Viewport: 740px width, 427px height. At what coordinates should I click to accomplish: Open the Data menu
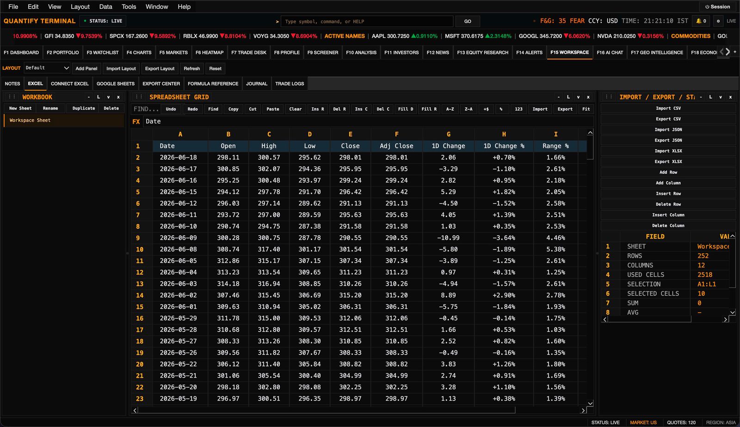[x=105, y=6]
